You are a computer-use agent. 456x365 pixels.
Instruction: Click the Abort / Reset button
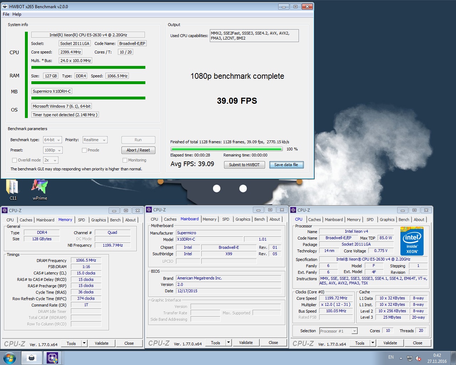pos(138,150)
